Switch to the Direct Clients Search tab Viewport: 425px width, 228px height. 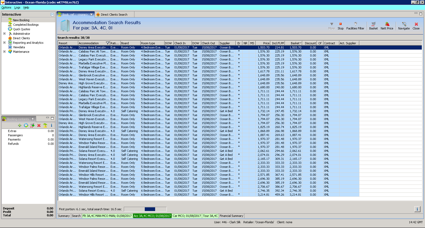click(114, 15)
